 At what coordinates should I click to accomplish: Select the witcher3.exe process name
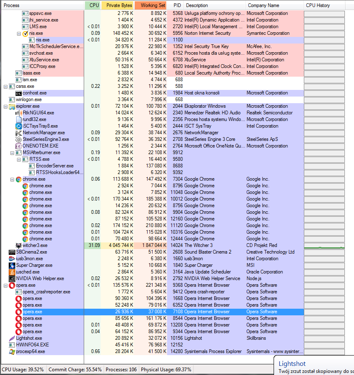(x=35, y=245)
